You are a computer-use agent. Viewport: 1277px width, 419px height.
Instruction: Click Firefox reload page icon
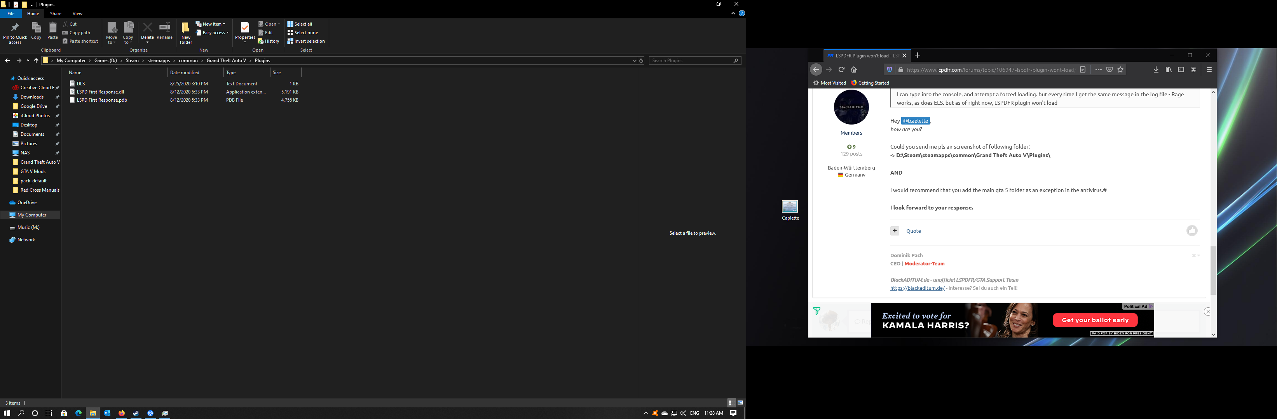tap(841, 70)
